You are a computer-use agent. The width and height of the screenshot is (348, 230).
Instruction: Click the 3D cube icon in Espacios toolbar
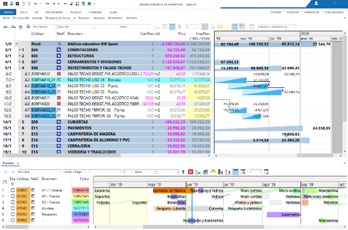coord(205,172)
